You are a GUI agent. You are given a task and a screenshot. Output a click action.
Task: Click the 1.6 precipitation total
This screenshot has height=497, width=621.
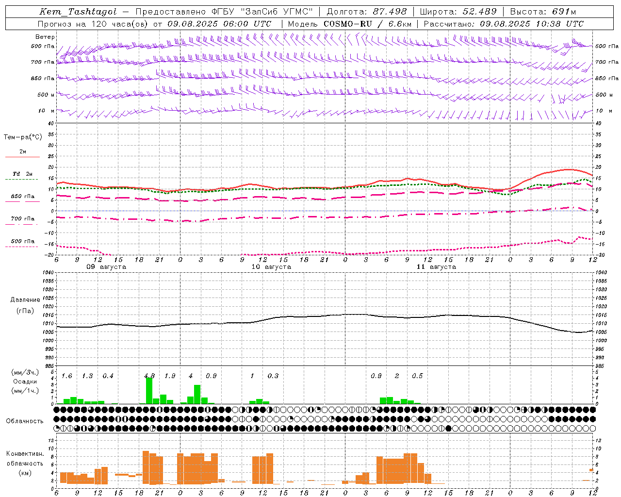[x=66, y=376]
